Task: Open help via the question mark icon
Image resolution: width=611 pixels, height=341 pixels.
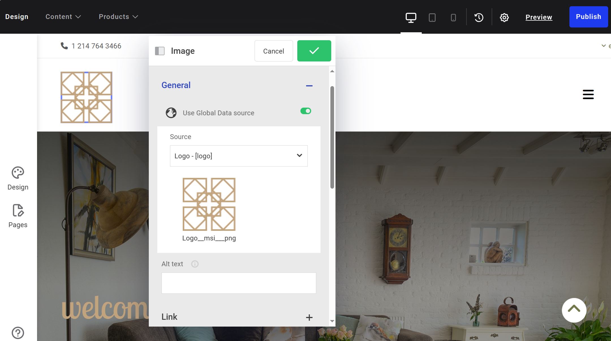Action: click(18, 332)
